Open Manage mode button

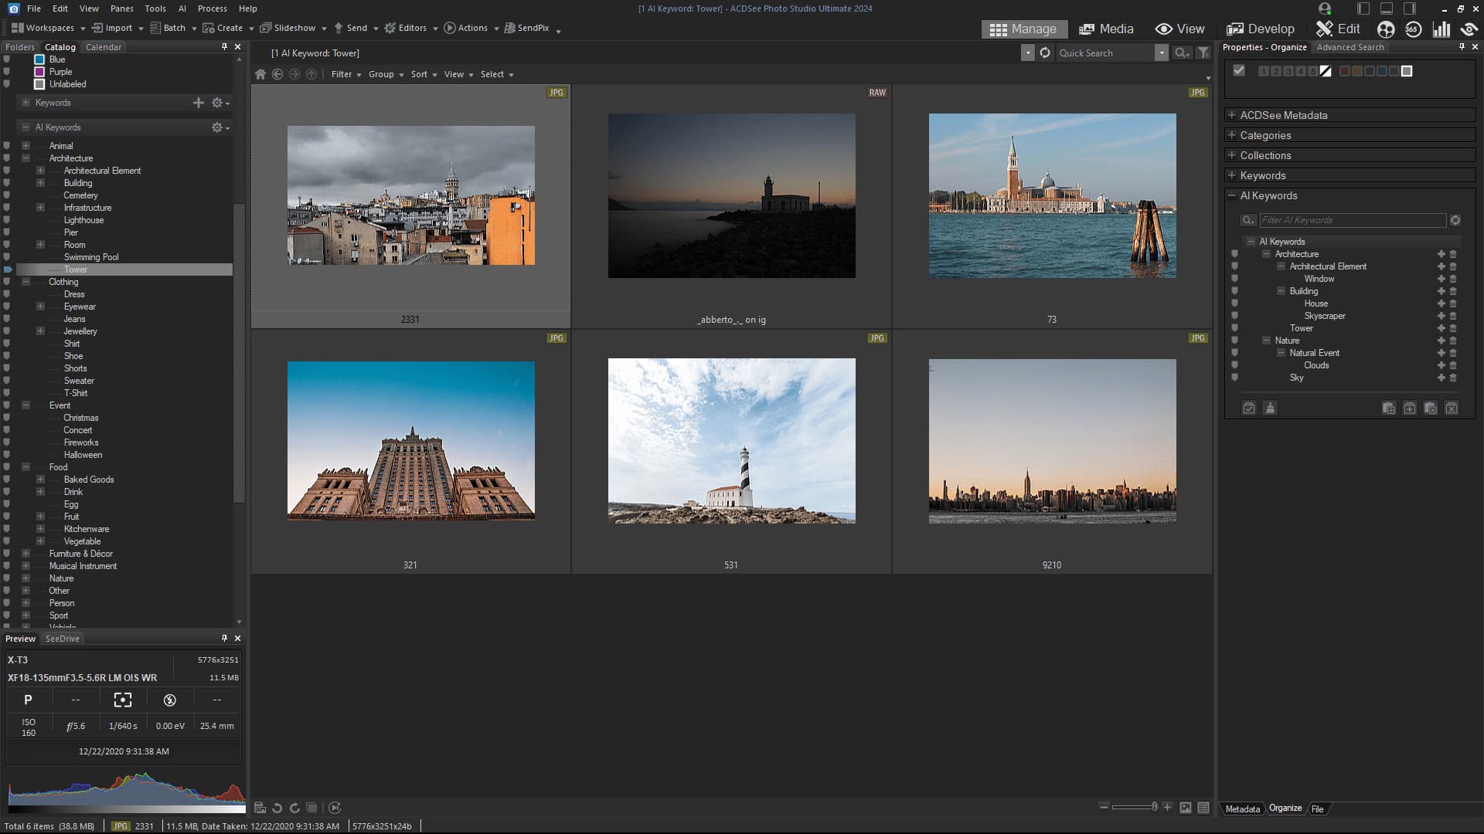pyautogui.click(x=1023, y=29)
